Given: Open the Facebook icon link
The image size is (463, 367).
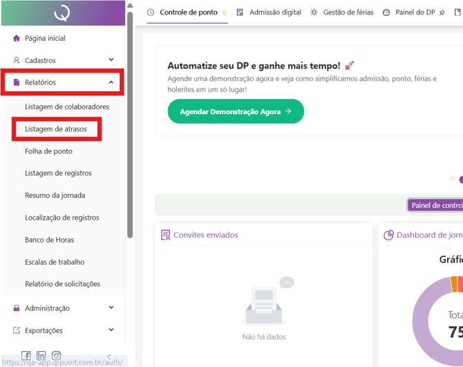Looking at the screenshot, I should tap(26, 356).
